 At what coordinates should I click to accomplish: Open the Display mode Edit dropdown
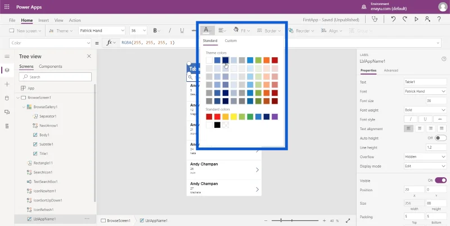(425, 166)
